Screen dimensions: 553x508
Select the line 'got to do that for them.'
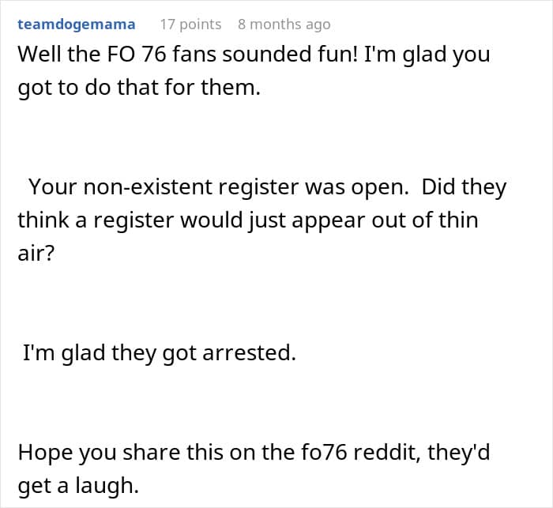(x=139, y=87)
